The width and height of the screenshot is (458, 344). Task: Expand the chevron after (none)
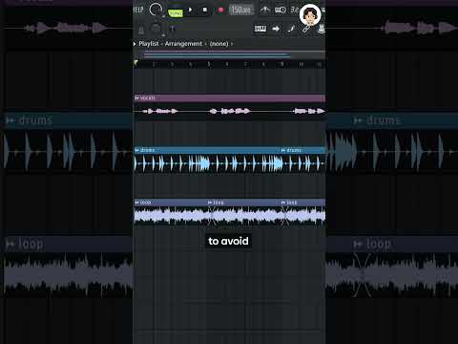pos(232,44)
